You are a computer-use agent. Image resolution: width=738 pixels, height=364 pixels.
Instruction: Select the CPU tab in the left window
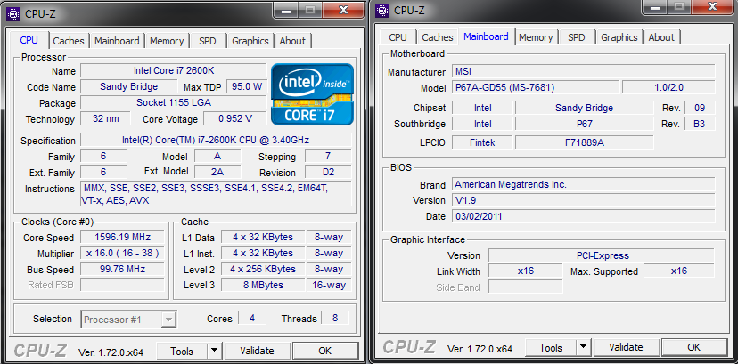click(29, 40)
